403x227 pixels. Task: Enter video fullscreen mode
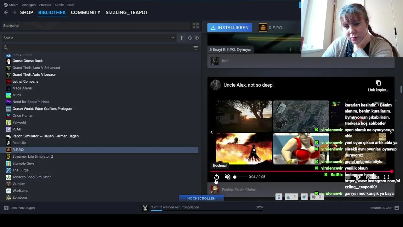(x=386, y=177)
